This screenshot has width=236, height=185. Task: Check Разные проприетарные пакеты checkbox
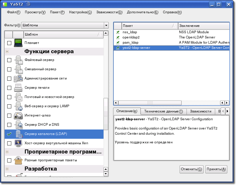click(9, 160)
